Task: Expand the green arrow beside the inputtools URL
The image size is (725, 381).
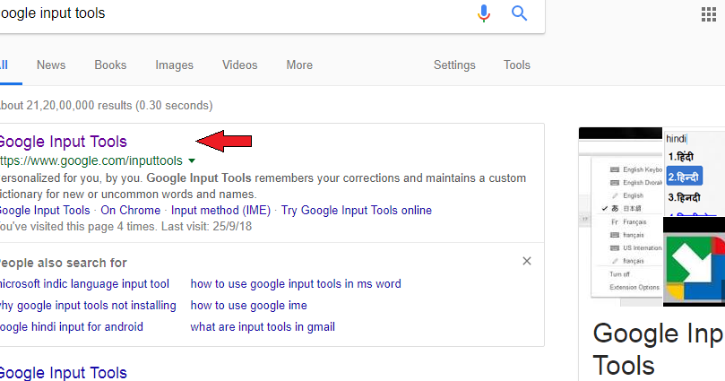Action: (x=191, y=160)
